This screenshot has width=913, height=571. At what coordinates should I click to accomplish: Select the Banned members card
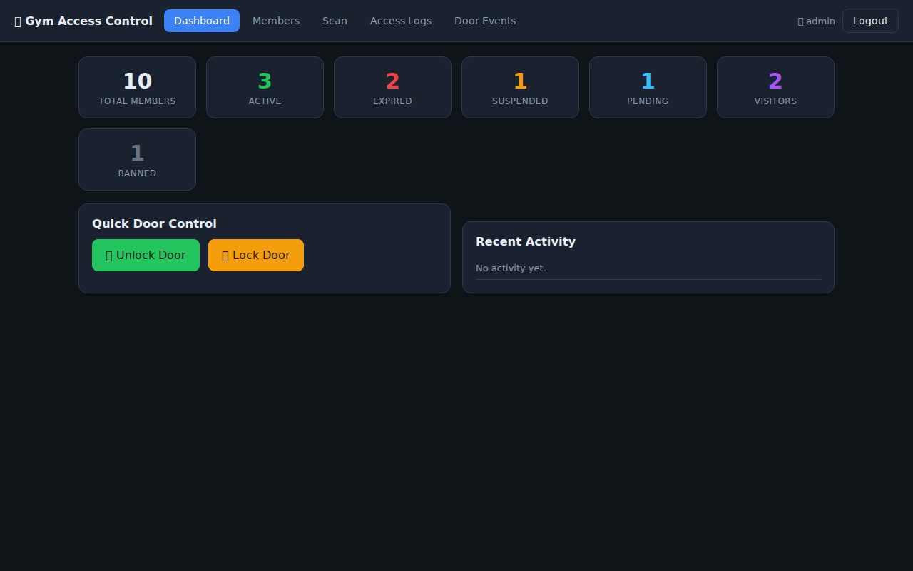[137, 159]
